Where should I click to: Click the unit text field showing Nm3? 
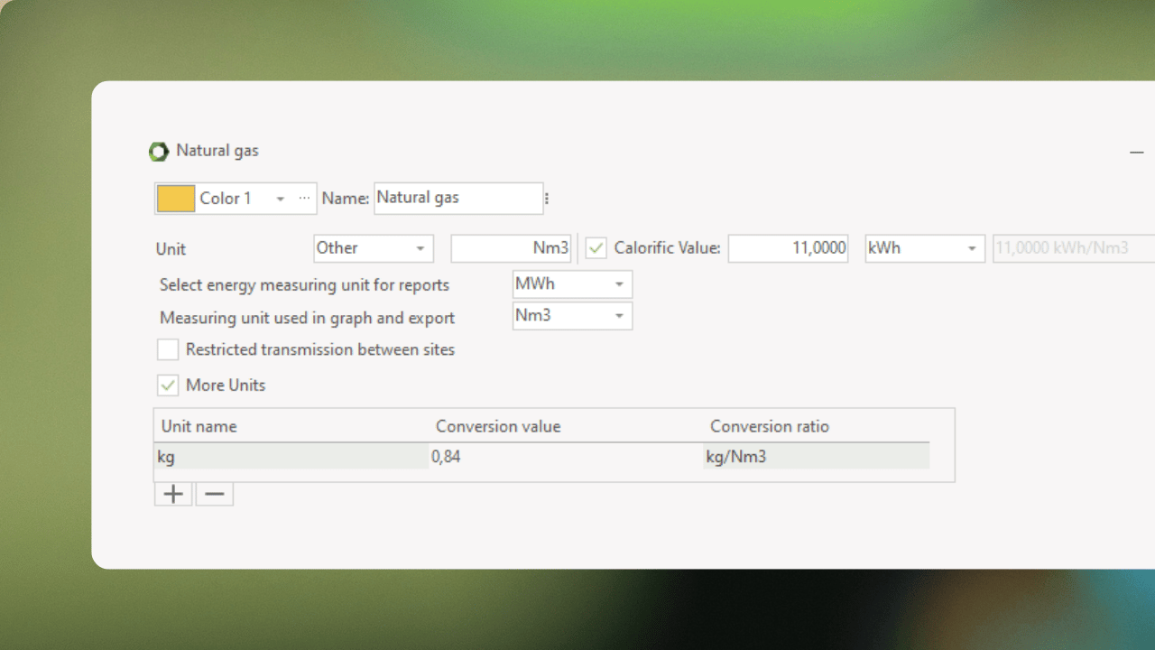(x=511, y=248)
